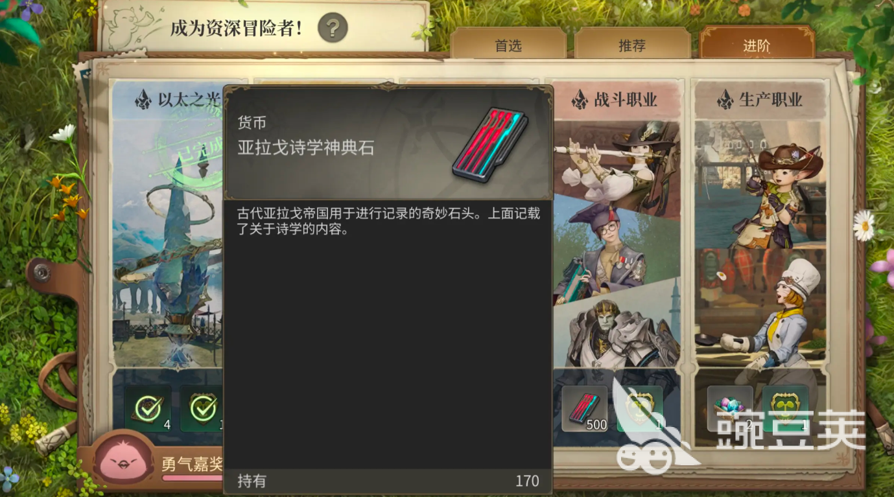894x497 pixels.
Task: Open the 战斗职业 card header
Action: 617,100
